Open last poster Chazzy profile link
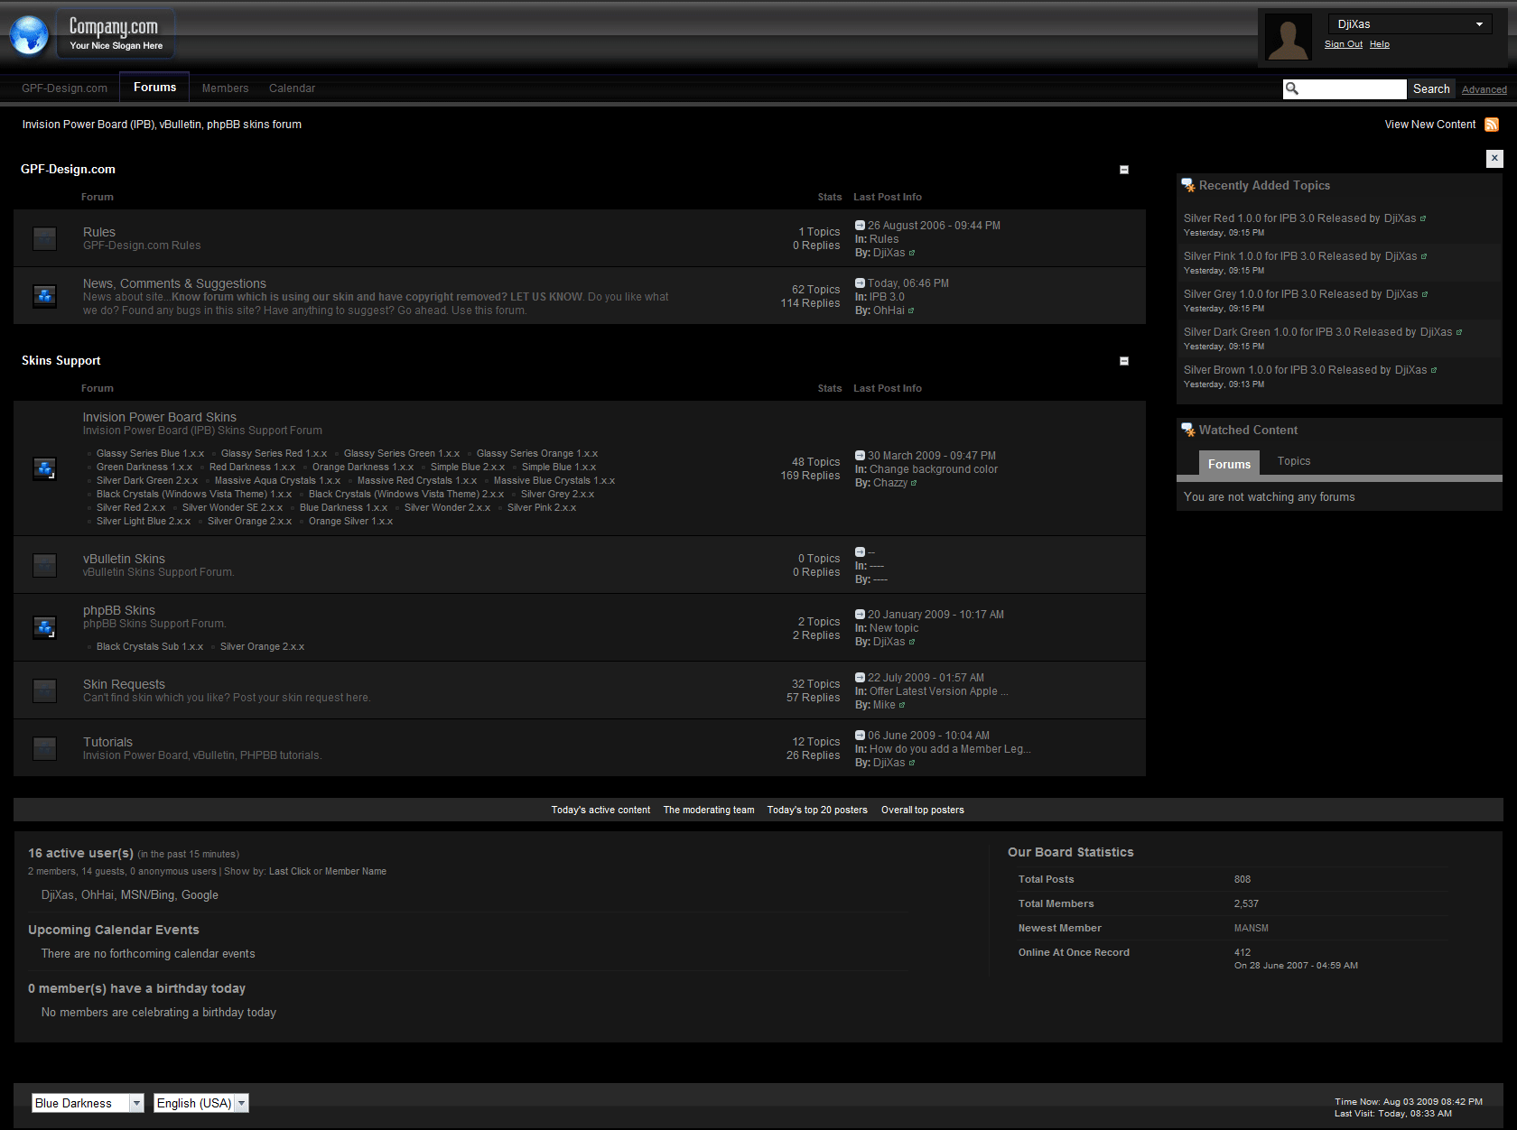Viewport: 1517px width, 1130px height. [890, 483]
